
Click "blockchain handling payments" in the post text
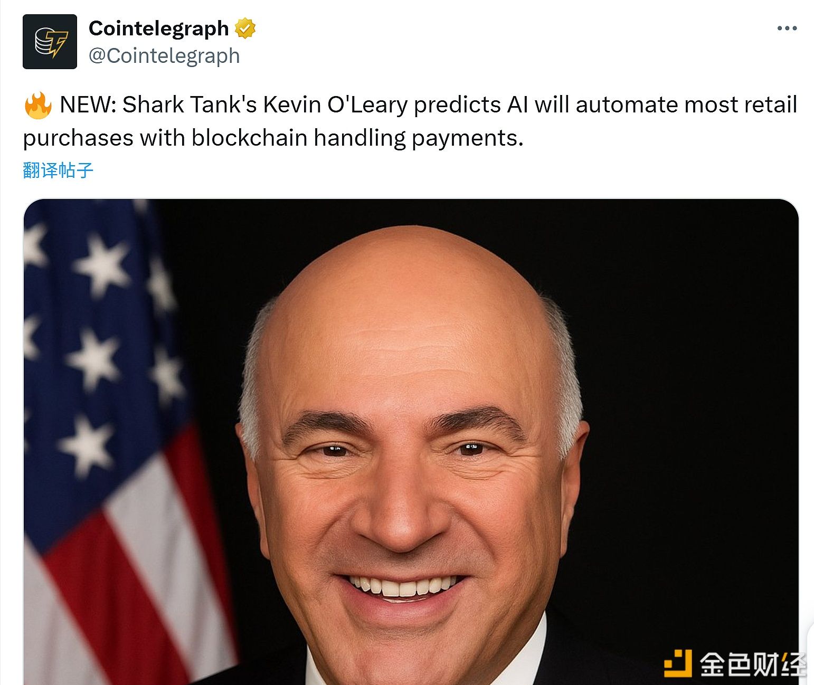coord(357,138)
